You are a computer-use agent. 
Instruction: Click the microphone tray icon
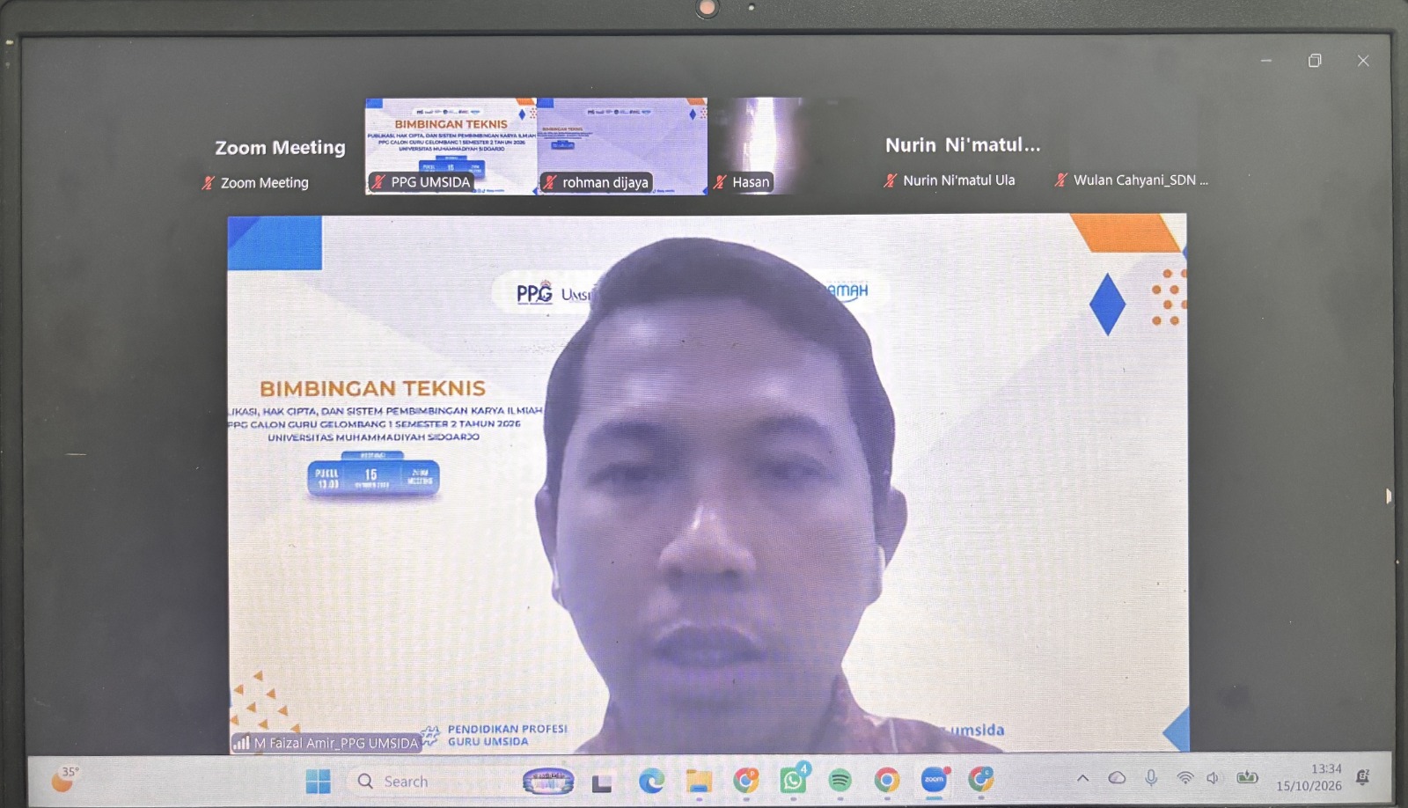[x=1151, y=778]
